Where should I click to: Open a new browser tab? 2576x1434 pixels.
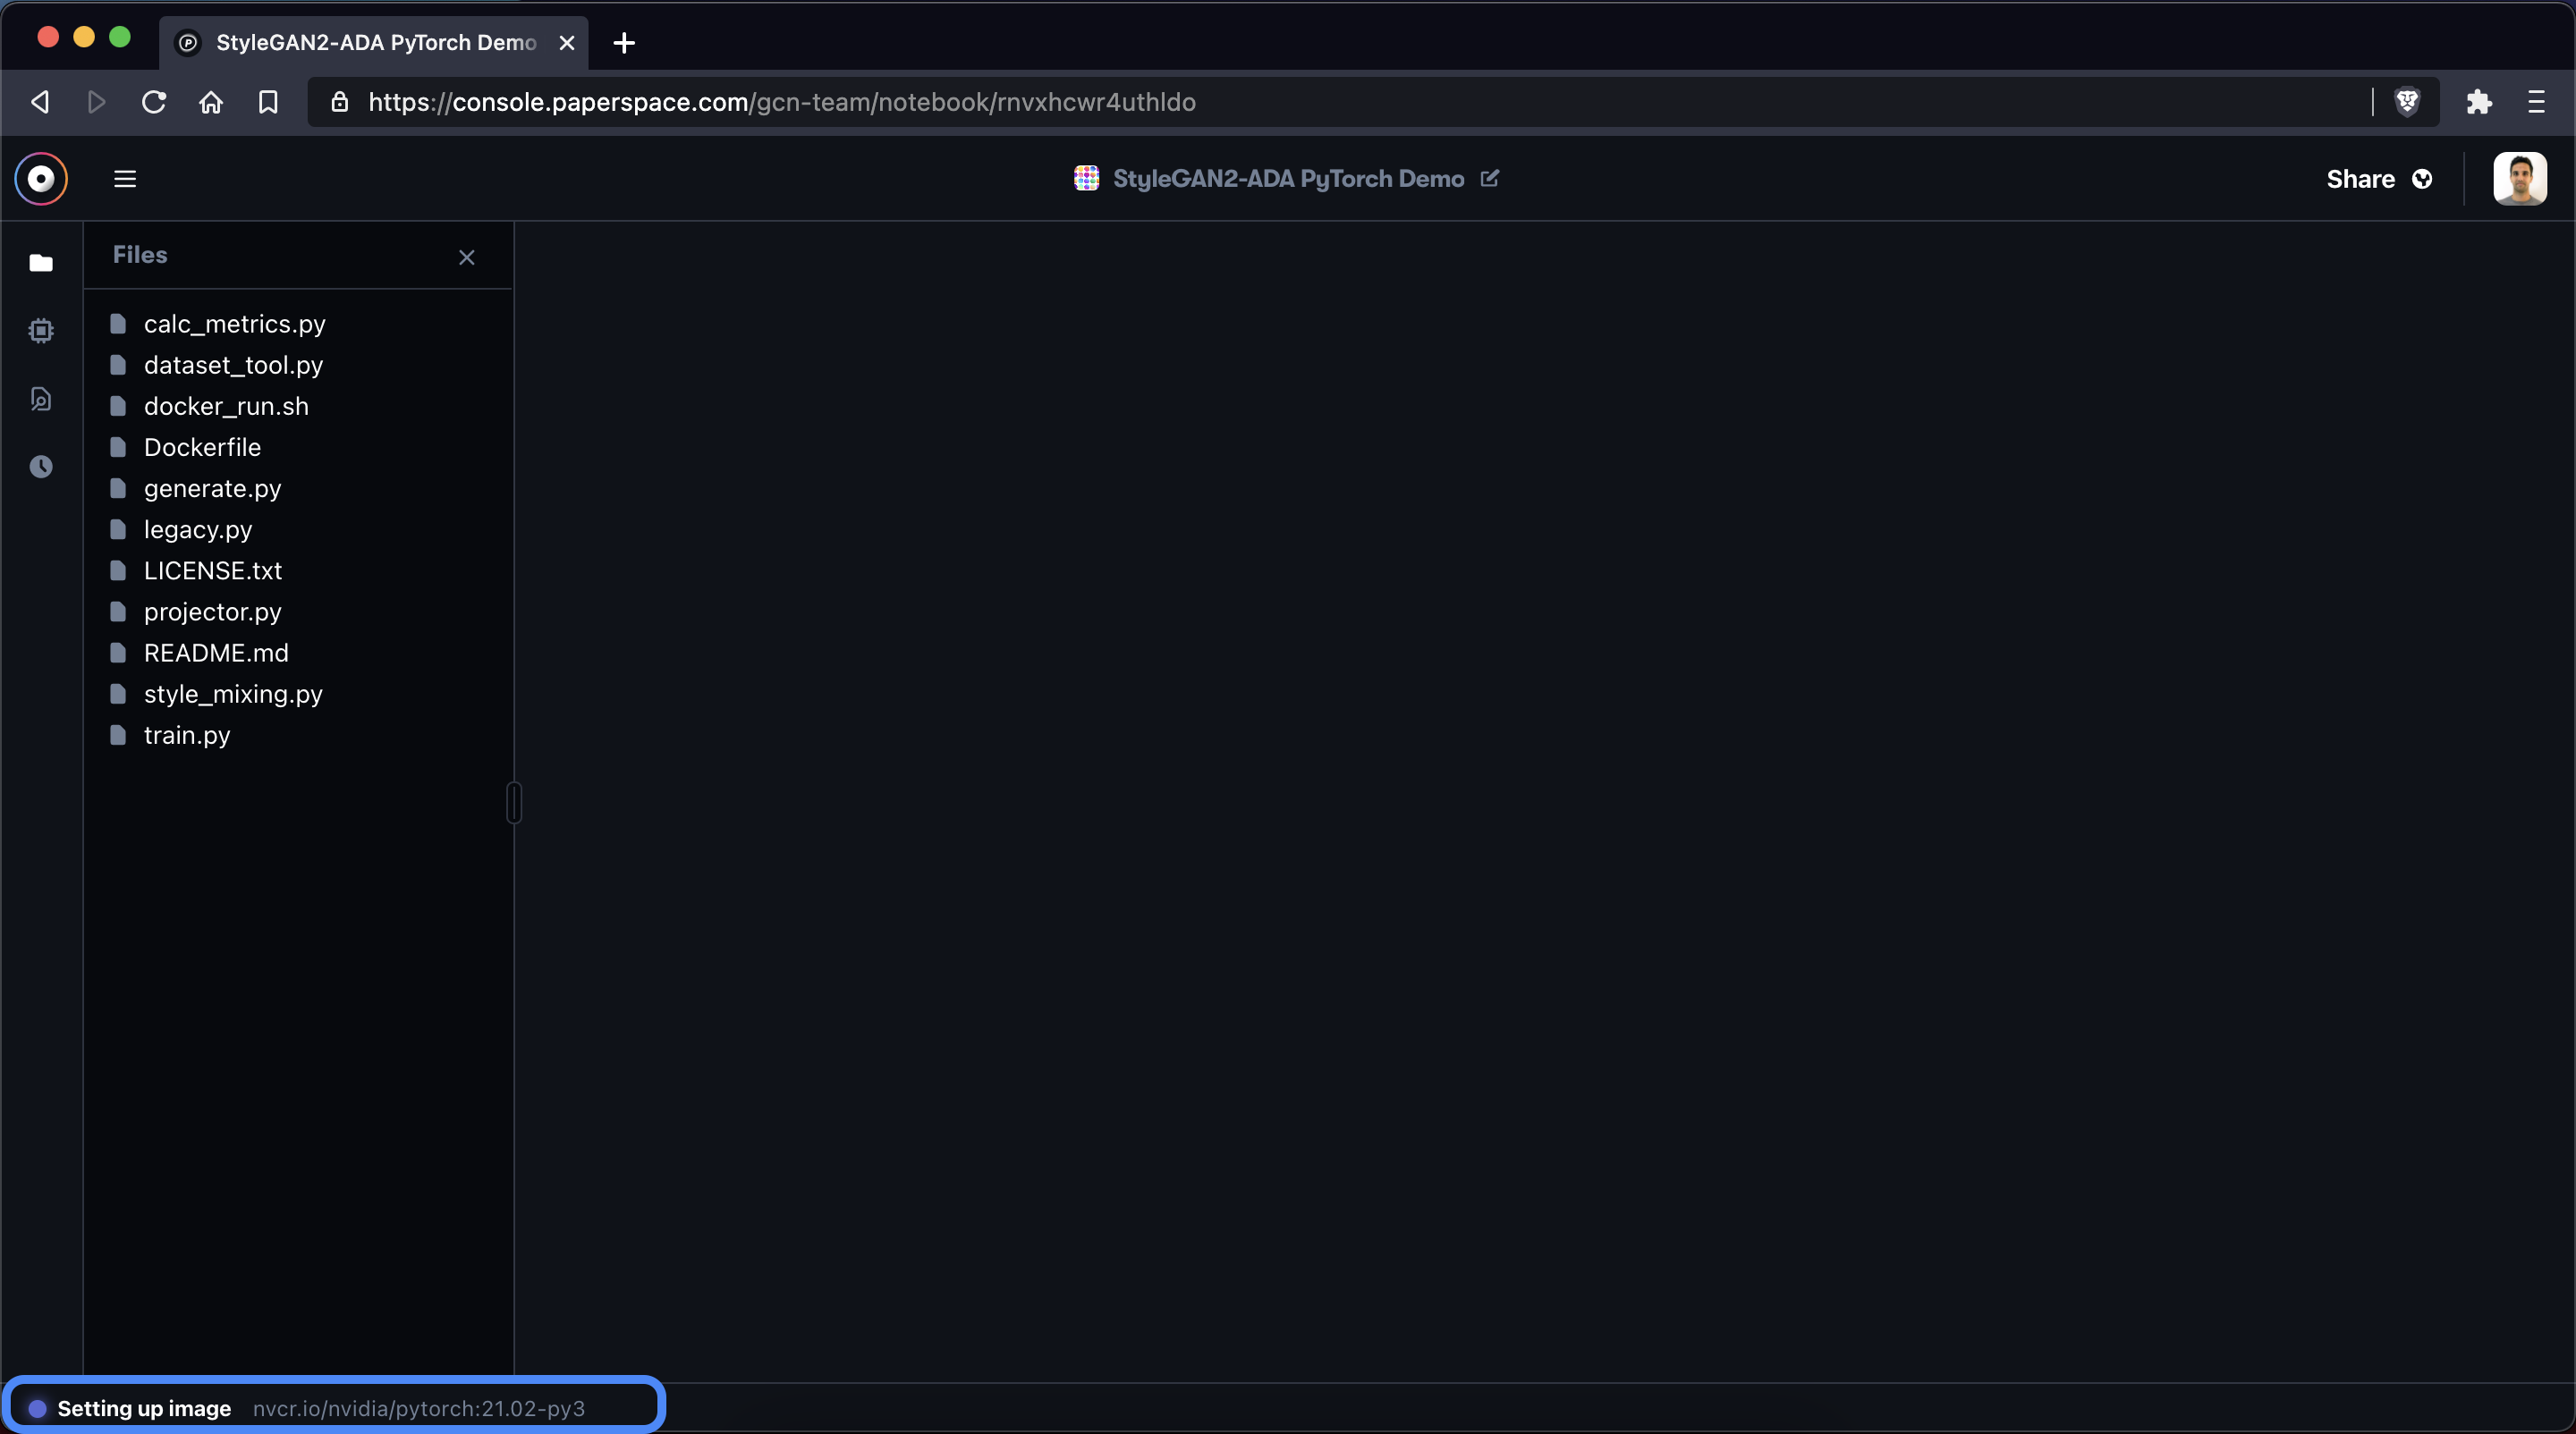[x=623, y=43]
